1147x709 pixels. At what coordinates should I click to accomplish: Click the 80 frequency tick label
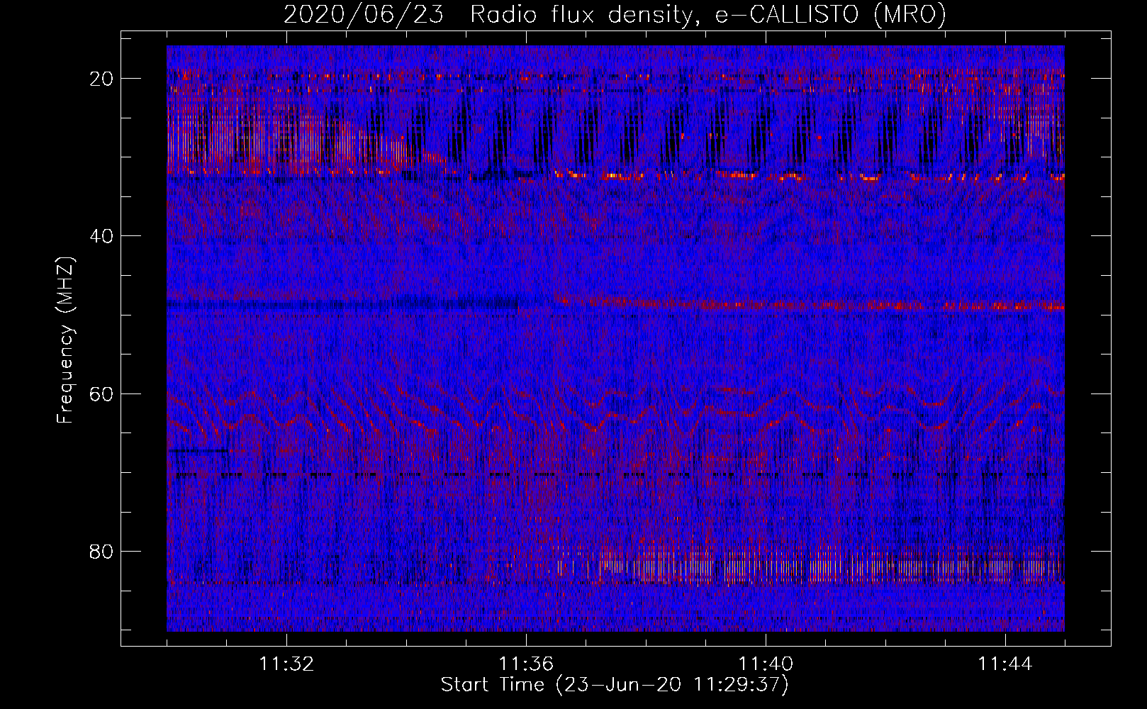102,552
